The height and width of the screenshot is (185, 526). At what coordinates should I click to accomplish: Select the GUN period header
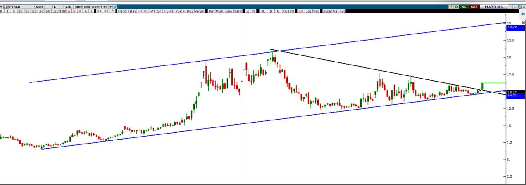click(x=39, y=7)
